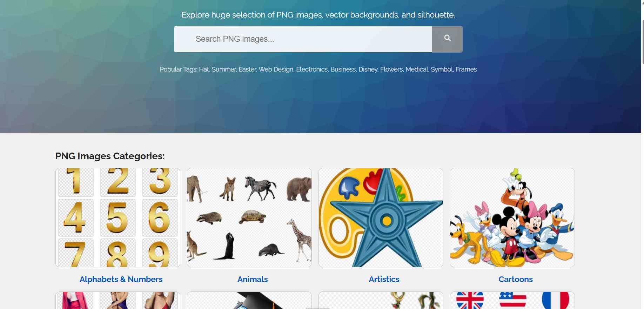Screen dimensions: 644x309
Task: Open the Artistics palette star thumbnail
Action: [381, 217]
